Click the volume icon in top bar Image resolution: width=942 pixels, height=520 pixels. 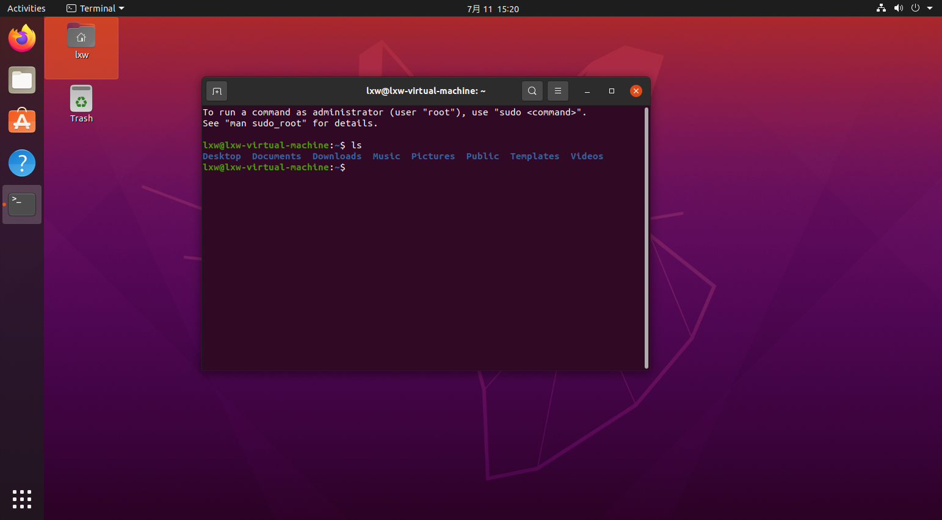click(x=898, y=8)
